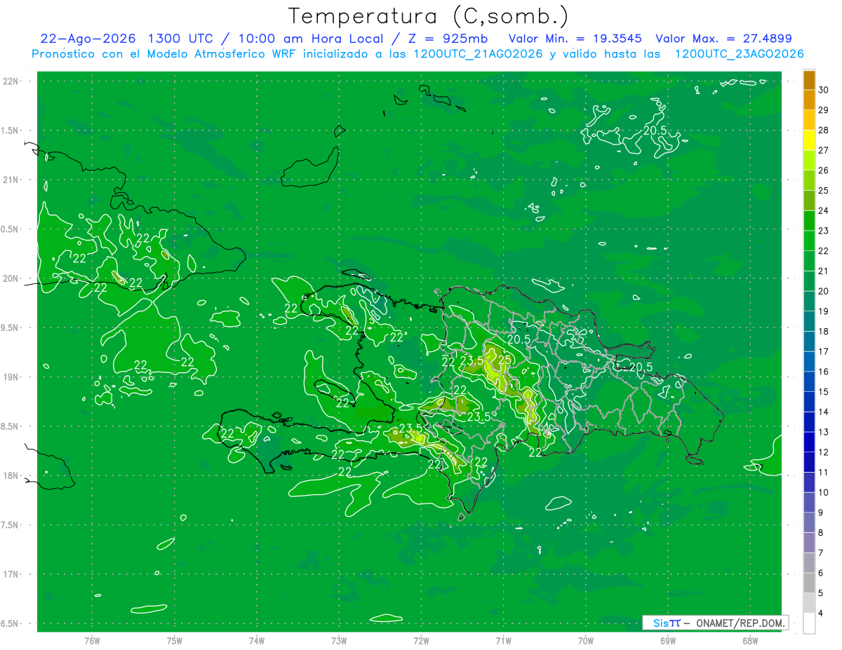Click the '19N' latitude axis label
842x650 pixels.
pyautogui.click(x=12, y=377)
